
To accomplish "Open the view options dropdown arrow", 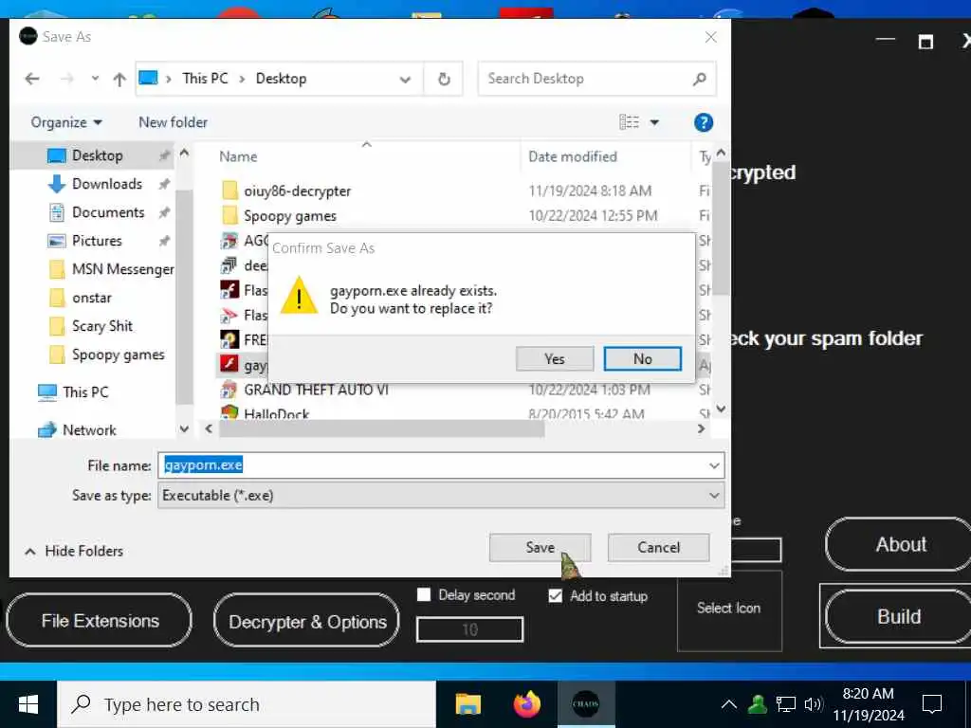I will coord(654,122).
